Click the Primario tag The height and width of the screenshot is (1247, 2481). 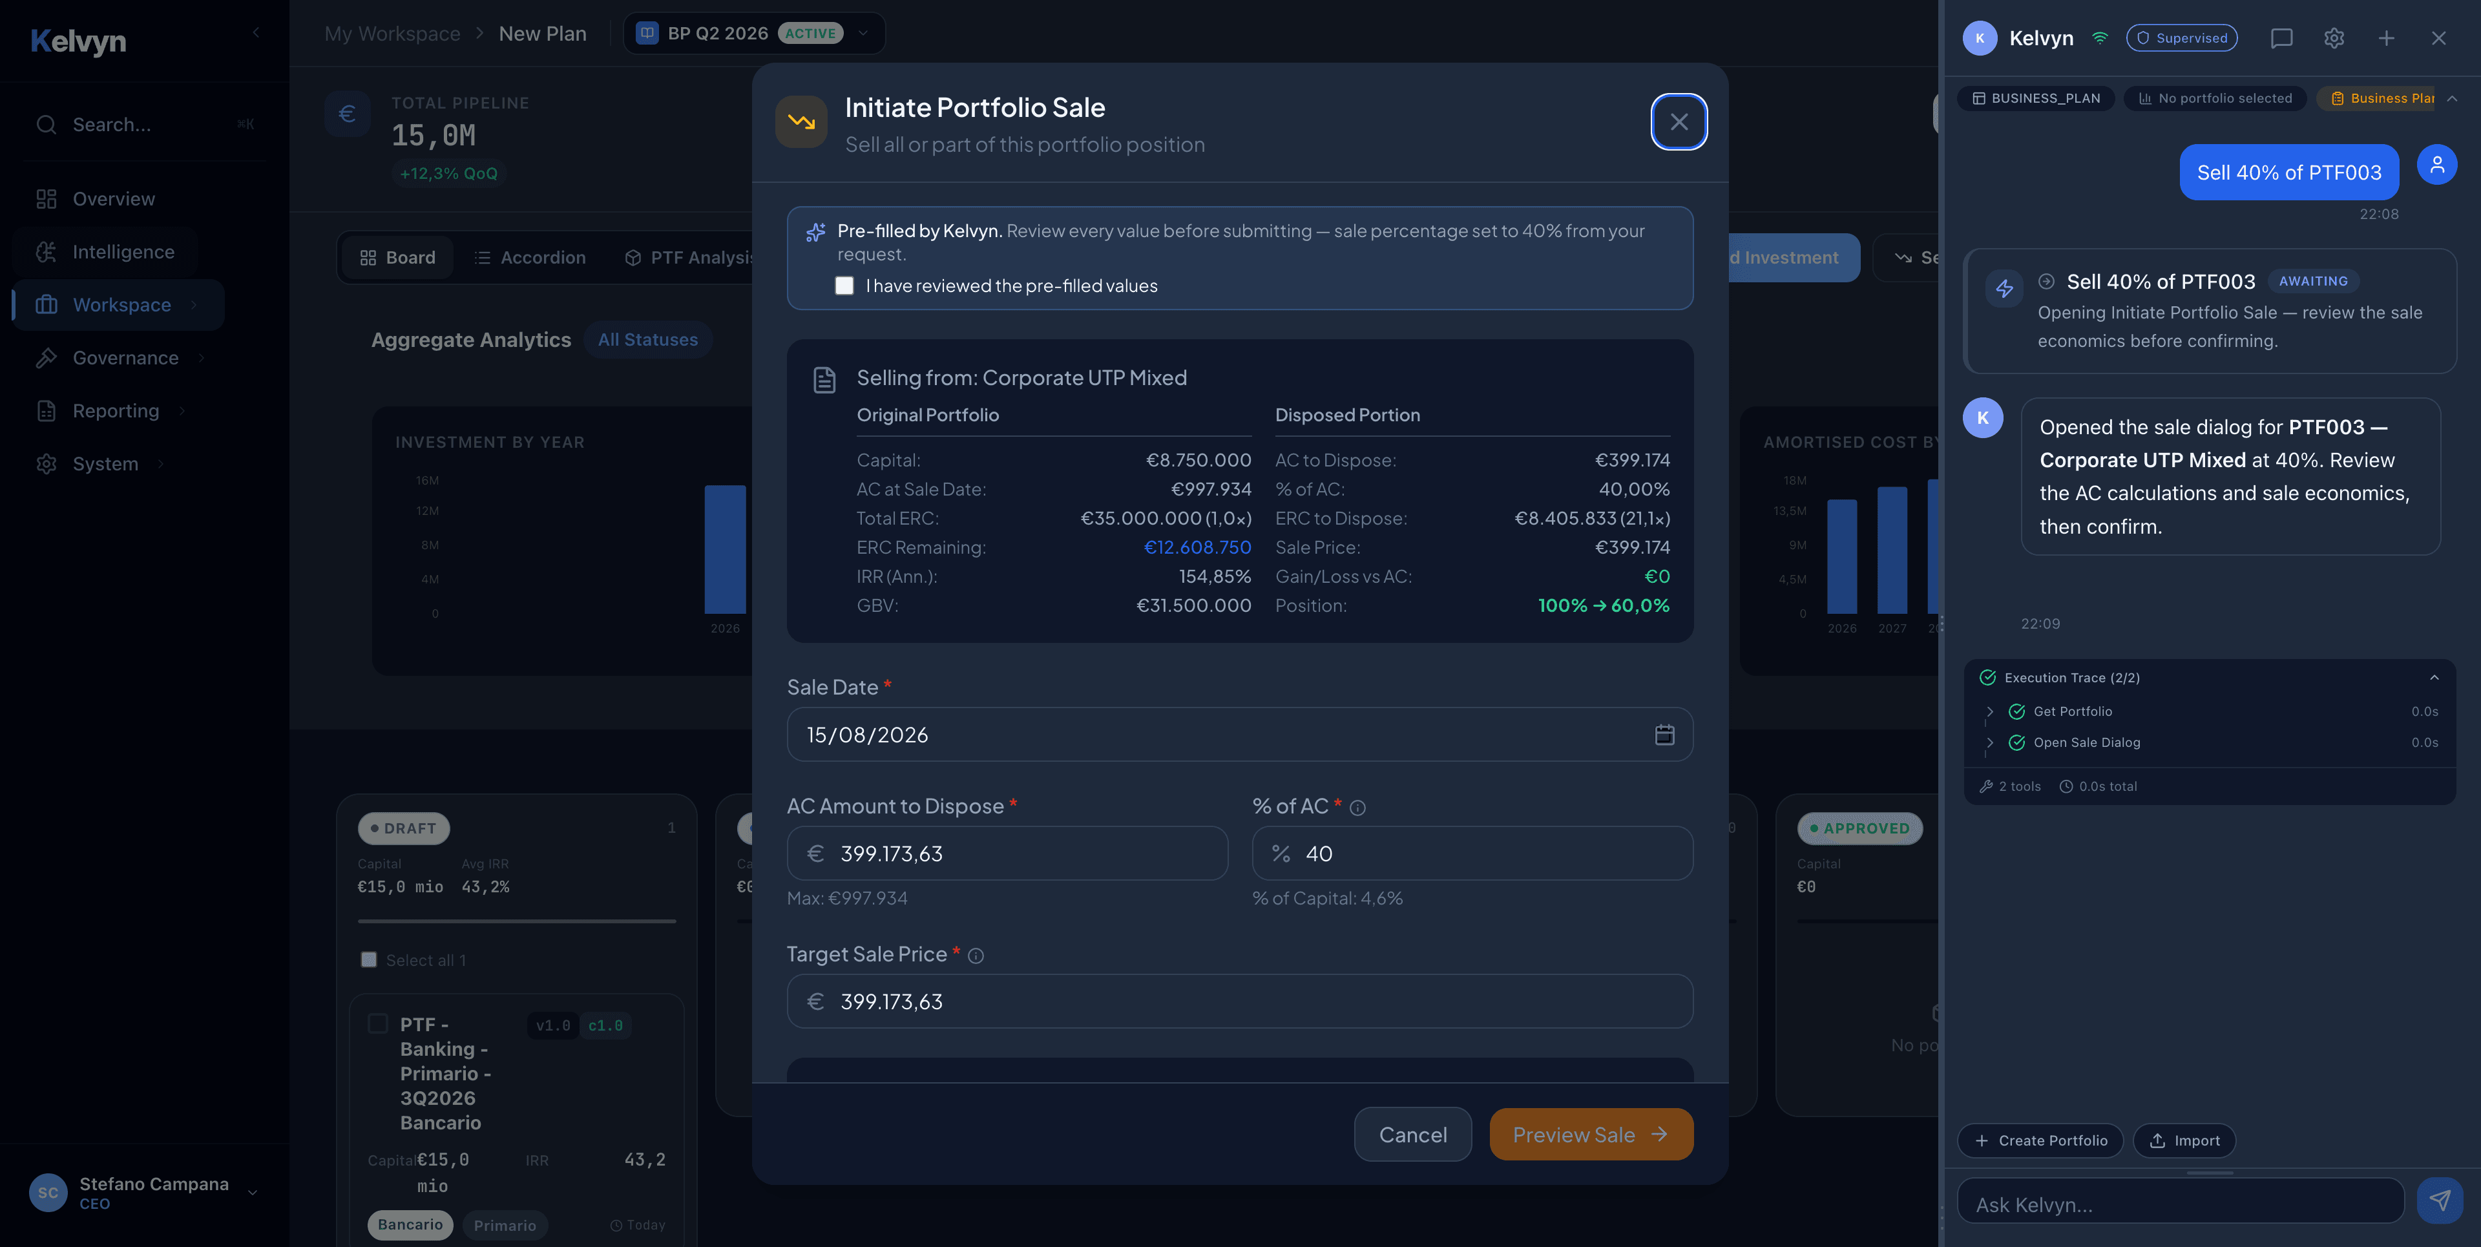point(505,1225)
